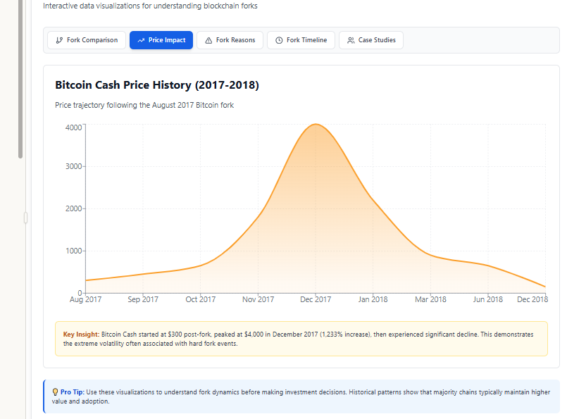Click the sidebar resize handle on left edge

pos(25,218)
